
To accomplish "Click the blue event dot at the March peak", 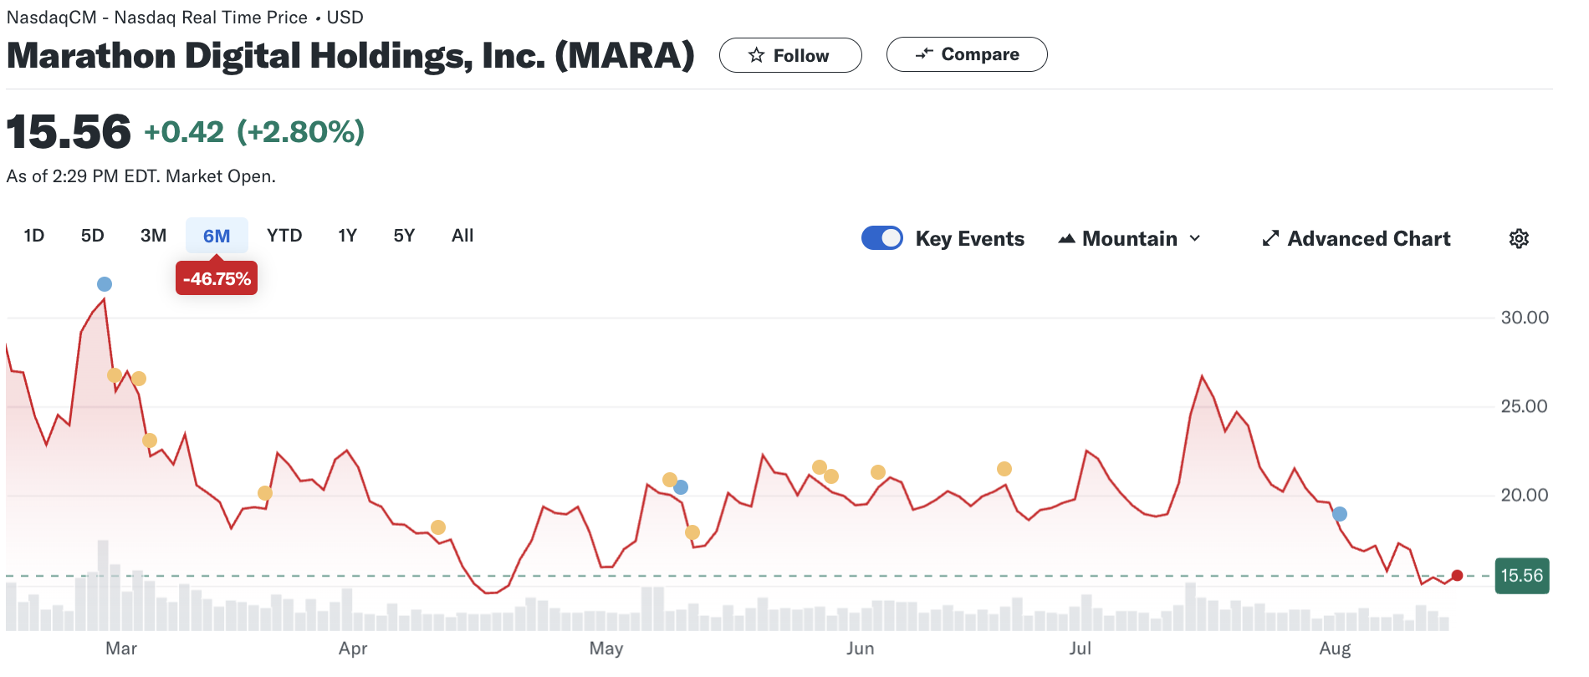I will click(x=105, y=284).
